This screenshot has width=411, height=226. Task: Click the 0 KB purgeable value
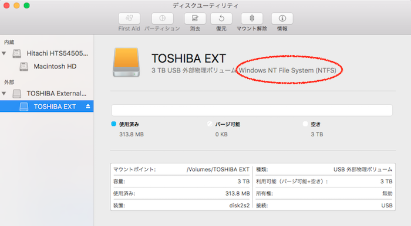pyautogui.click(x=221, y=134)
